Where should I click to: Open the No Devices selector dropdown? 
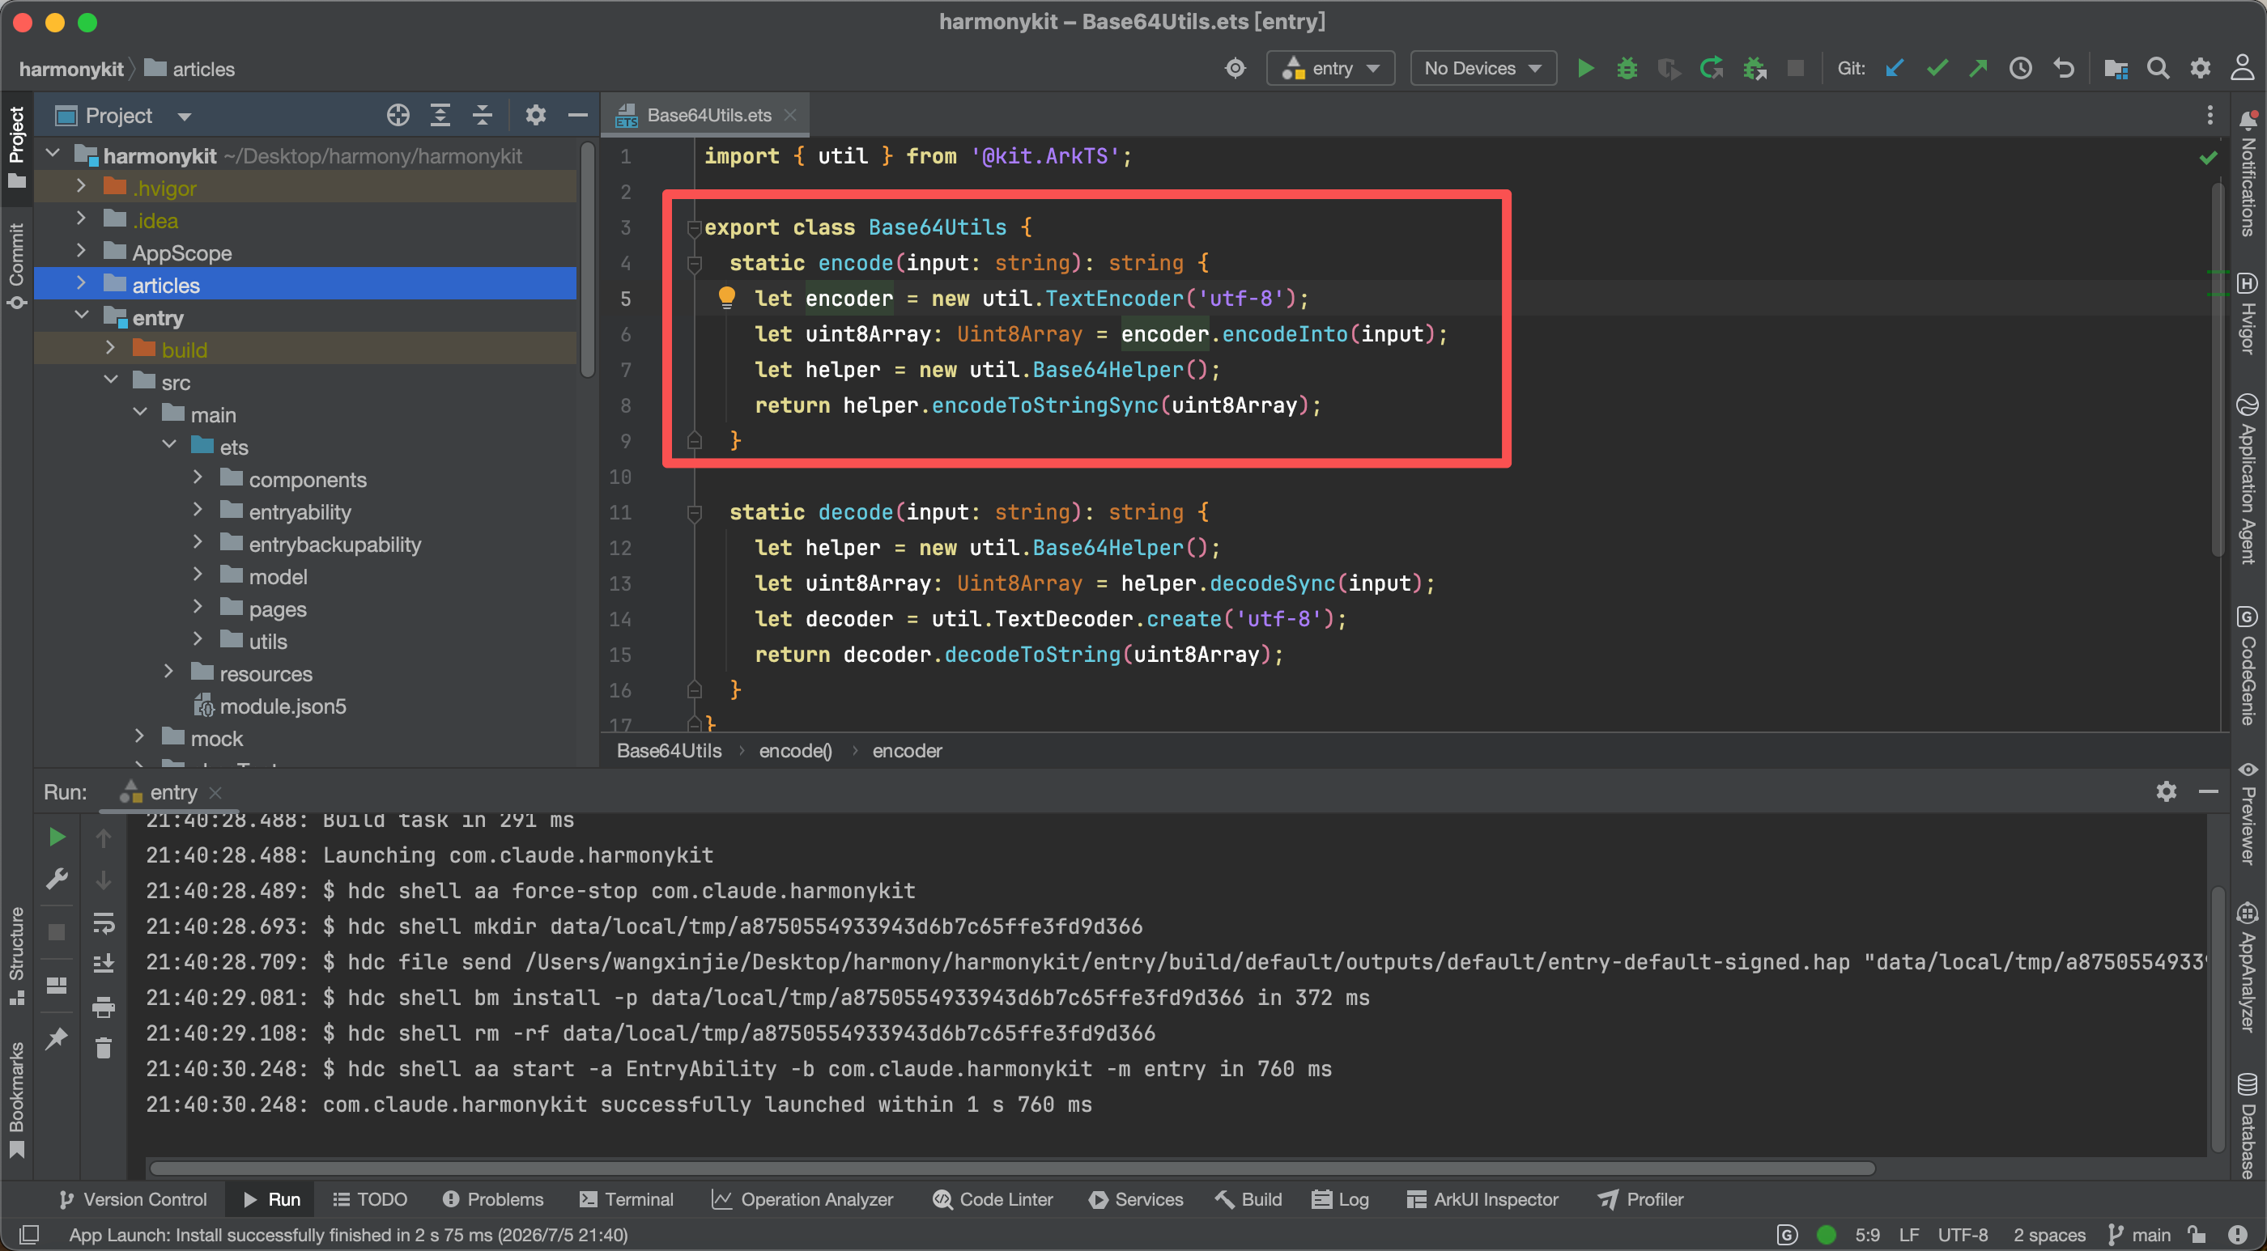[1483, 69]
